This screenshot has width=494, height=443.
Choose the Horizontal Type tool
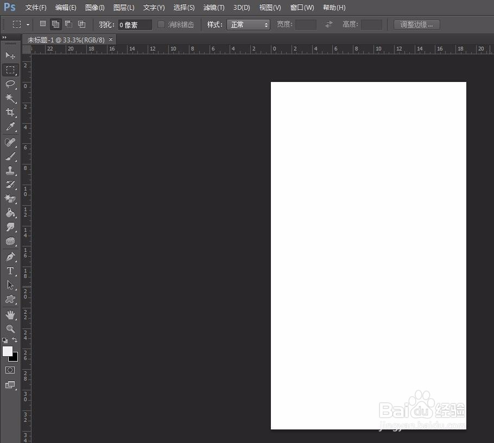(10, 270)
